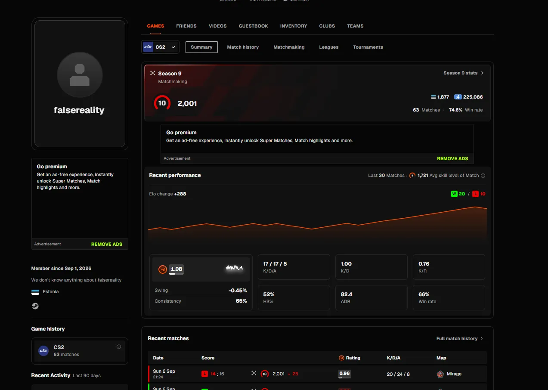The image size is (548, 390).
Task: Expand Season 9 stats chevron link
Action: 464,73
